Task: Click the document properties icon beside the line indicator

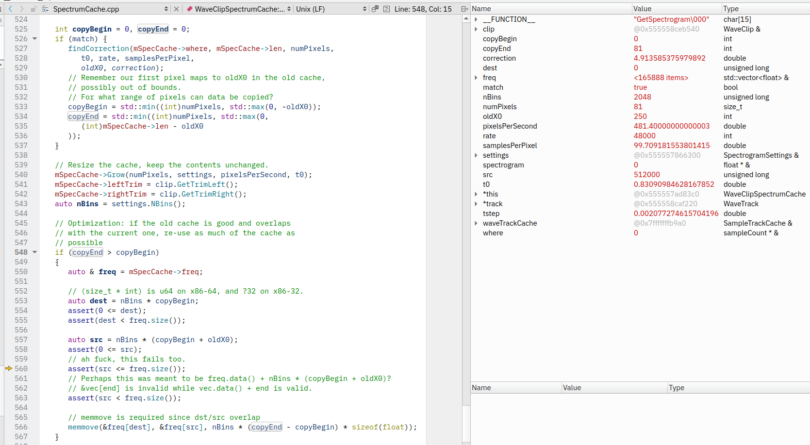Action: [x=386, y=8]
